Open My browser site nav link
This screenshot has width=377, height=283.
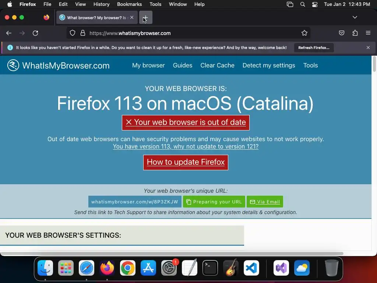[x=148, y=65]
